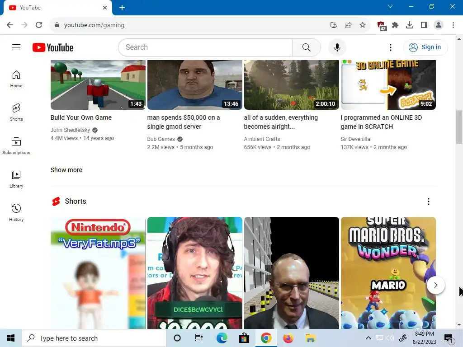Open Bub Games channel link
Image resolution: width=463 pixels, height=347 pixels.
[x=161, y=139]
